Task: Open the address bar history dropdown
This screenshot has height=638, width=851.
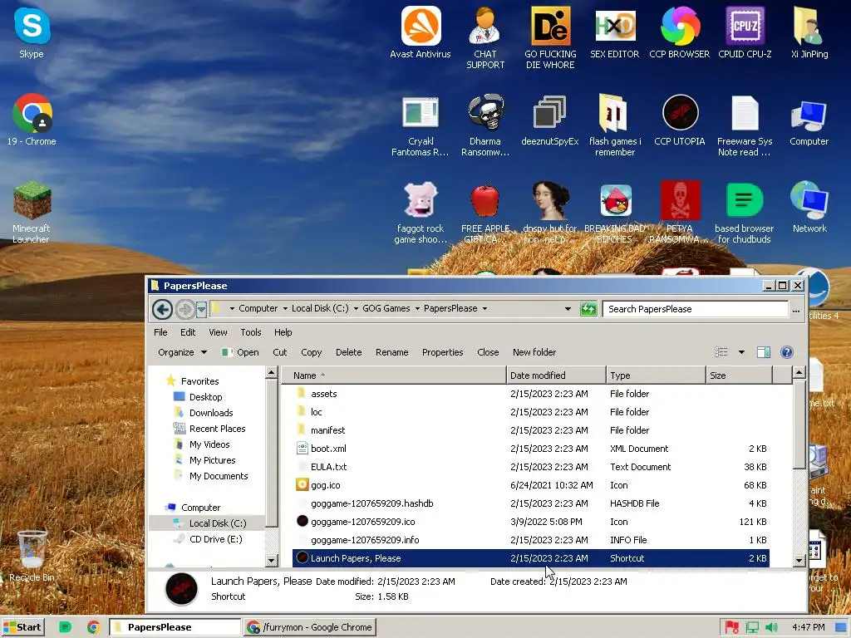Action: [x=568, y=309]
